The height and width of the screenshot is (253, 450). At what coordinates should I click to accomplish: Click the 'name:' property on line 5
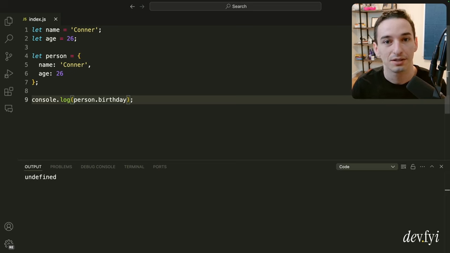click(47, 65)
